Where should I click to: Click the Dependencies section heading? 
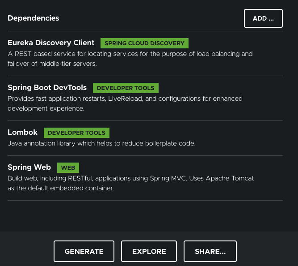pos(33,18)
